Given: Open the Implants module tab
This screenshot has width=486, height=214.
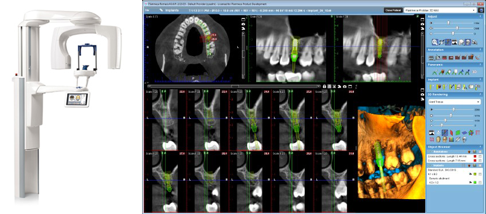Looking at the screenshot, I should tap(170, 10).
